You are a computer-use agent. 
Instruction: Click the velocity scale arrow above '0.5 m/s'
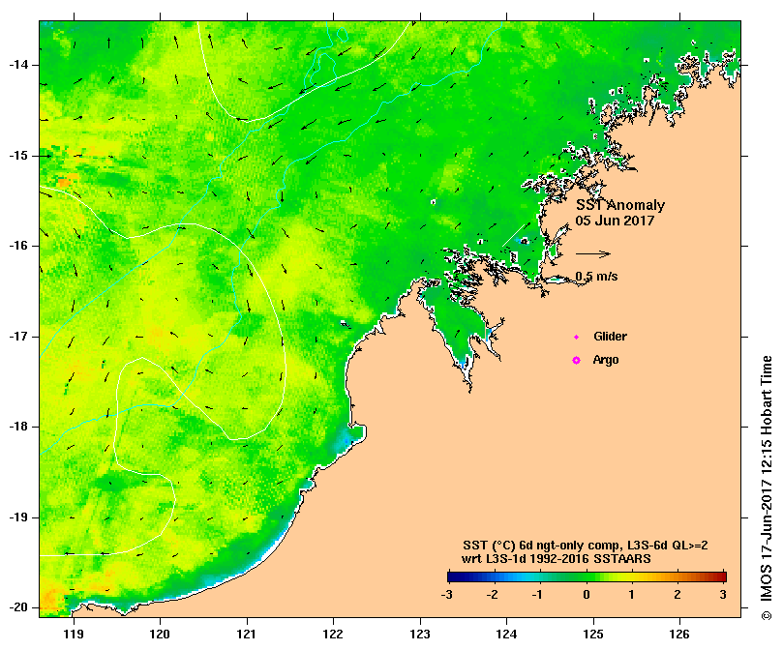[x=593, y=253]
